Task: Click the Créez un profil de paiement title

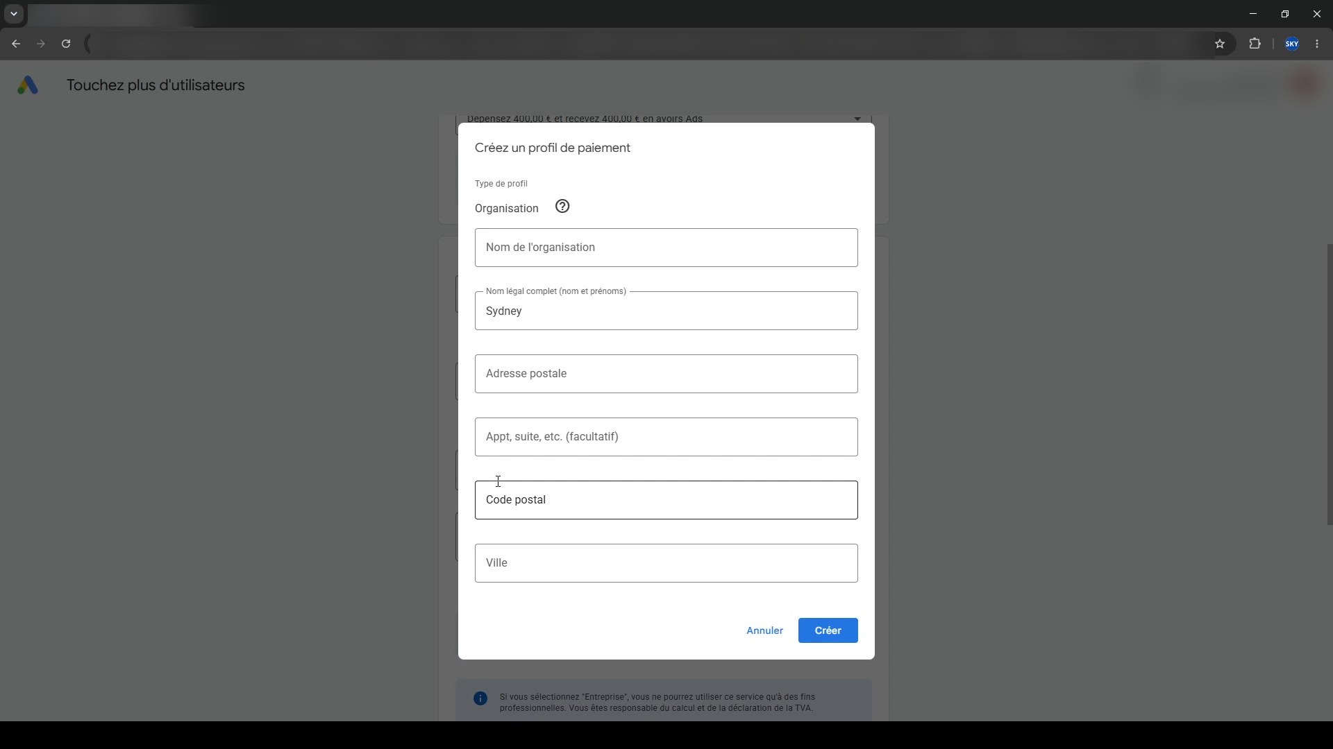Action: pos(553,148)
